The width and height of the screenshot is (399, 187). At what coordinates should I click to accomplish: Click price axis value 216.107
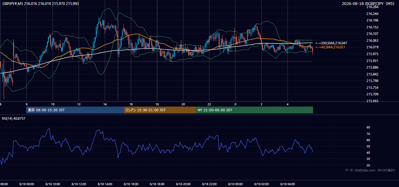372,34
